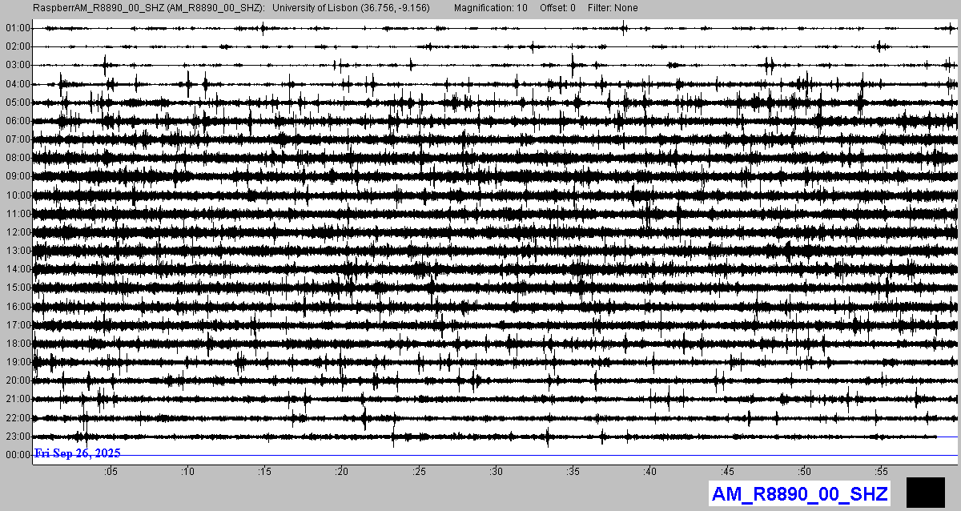Select the 01:00 hour row label
This screenshot has width=961, height=511.
click(x=18, y=28)
